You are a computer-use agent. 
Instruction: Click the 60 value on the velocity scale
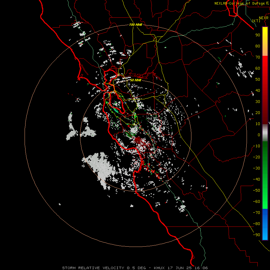[258, 68]
